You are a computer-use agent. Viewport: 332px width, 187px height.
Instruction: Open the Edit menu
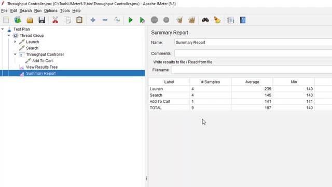(x=13, y=10)
